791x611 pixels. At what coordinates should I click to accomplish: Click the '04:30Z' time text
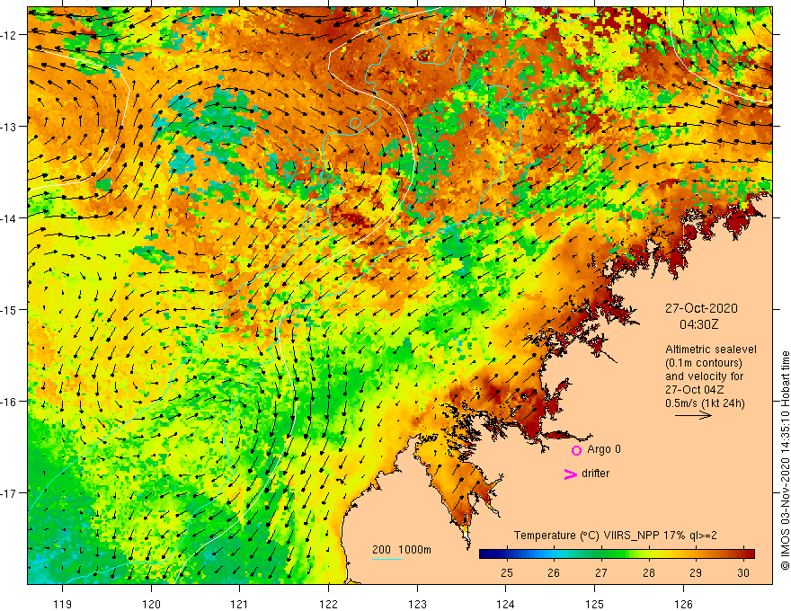698,324
